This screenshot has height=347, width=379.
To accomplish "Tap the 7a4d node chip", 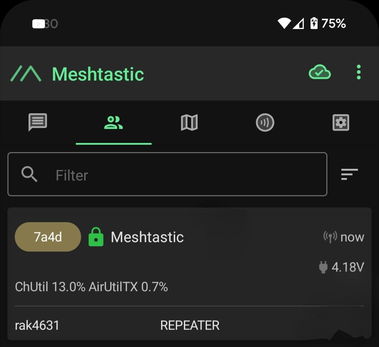I will pyautogui.click(x=48, y=237).
